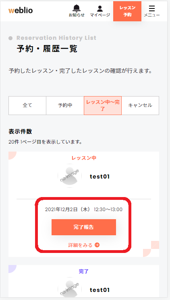Click second test01 no-image avatar
Image resolution: width=170 pixels, height=300 pixels.
[x=70, y=289]
